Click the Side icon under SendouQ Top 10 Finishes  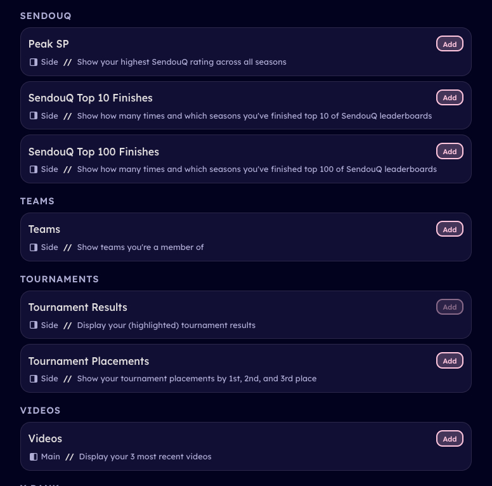(34, 116)
